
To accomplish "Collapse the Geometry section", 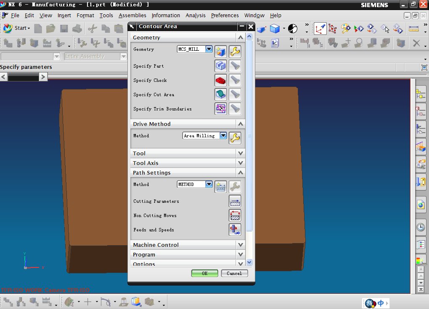I will pos(241,37).
